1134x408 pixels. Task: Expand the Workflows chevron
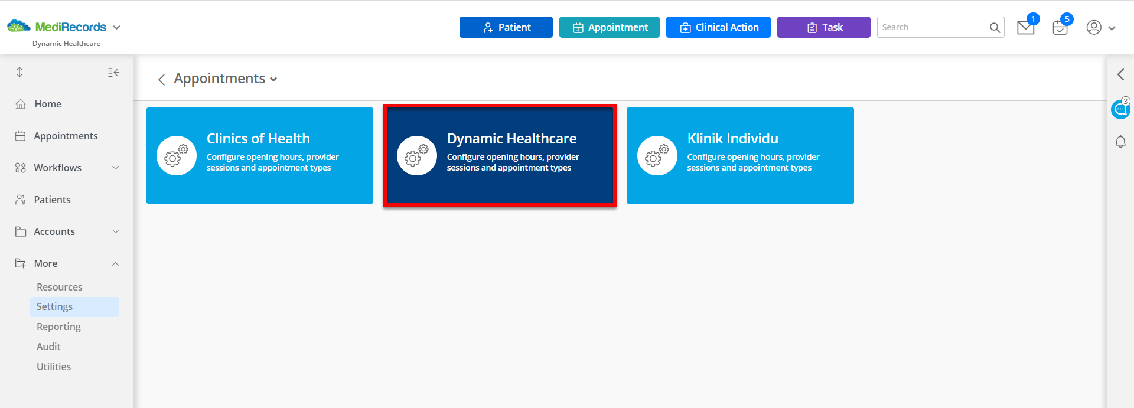click(116, 168)
